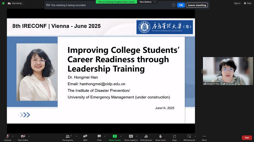Click OK on the recording notice

pos(181,5)
